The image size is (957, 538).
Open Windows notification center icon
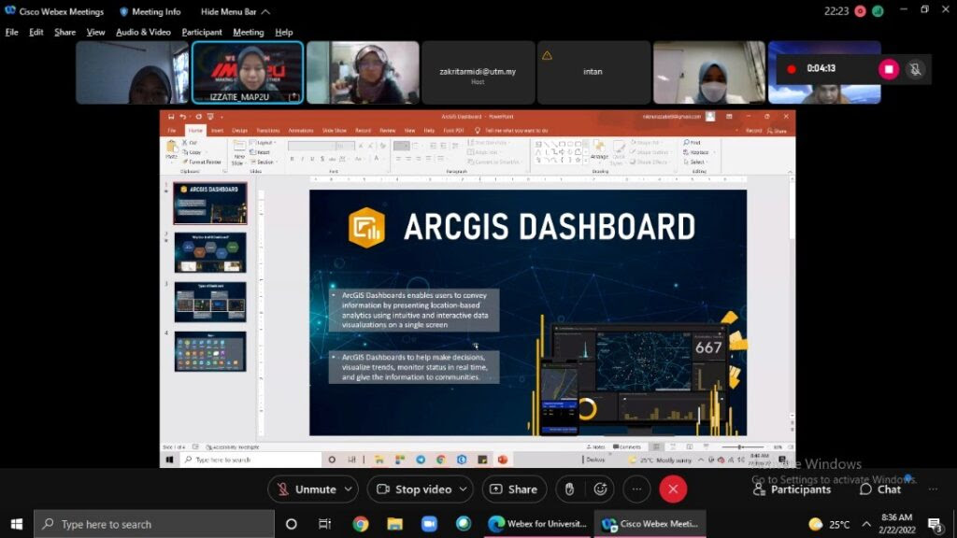[x=935, y=524]
